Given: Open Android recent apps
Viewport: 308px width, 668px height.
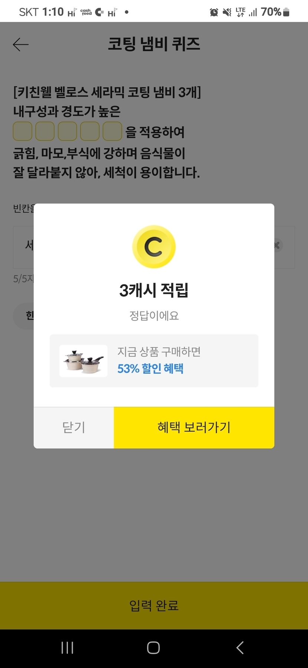Looking at the screenshot, I should 67,648.
